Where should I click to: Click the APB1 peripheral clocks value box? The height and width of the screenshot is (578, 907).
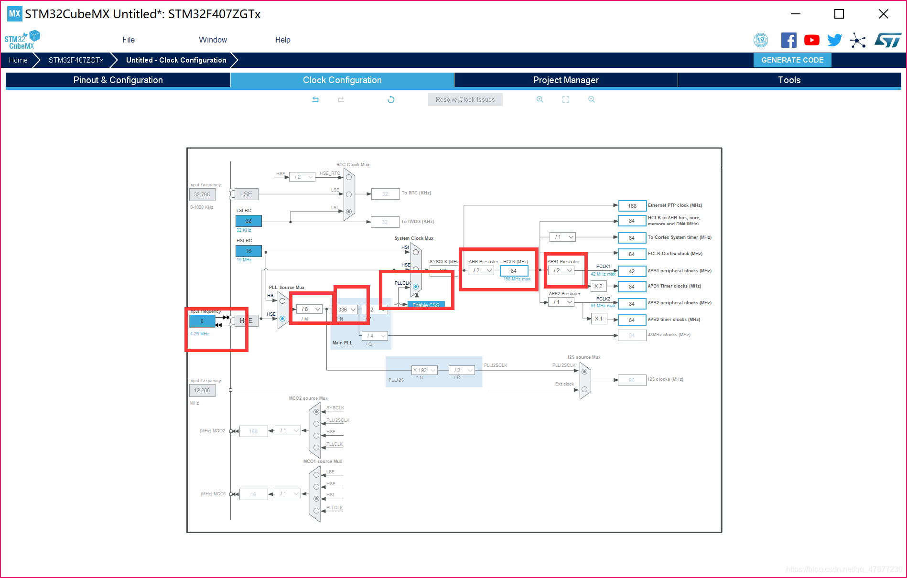point(632,271)
